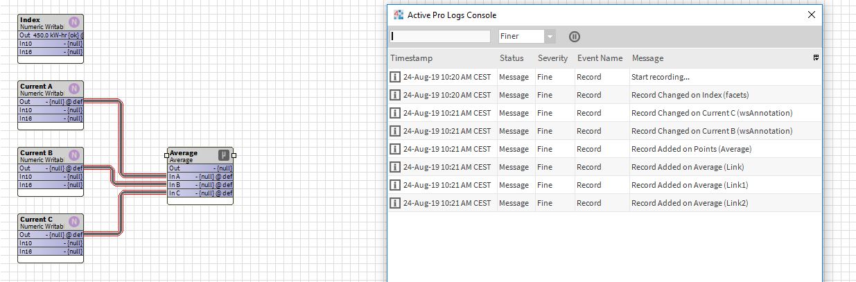
Task: Sort by the Event Name column header
Action: [600, 58]
